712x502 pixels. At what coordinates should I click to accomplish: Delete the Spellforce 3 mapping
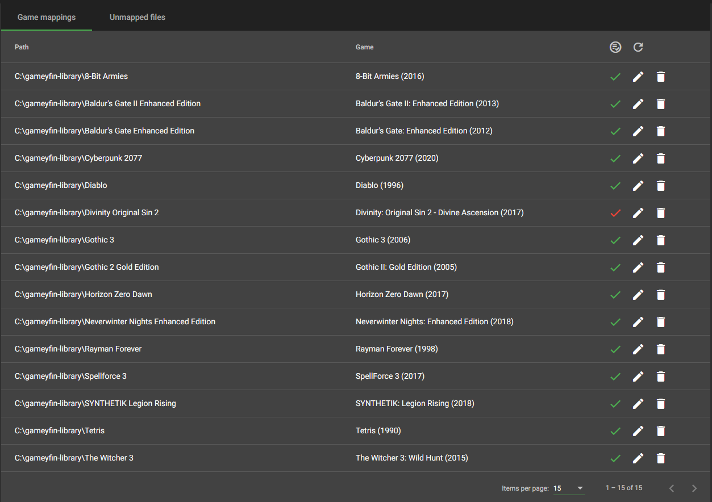pos(660,376)
